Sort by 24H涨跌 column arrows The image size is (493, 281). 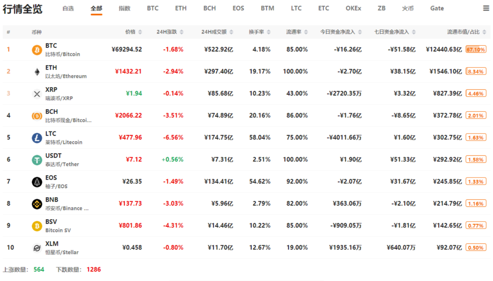tap(182, 32)
